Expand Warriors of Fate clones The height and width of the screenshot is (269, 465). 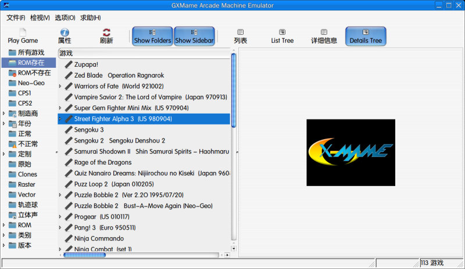[60, 86]
